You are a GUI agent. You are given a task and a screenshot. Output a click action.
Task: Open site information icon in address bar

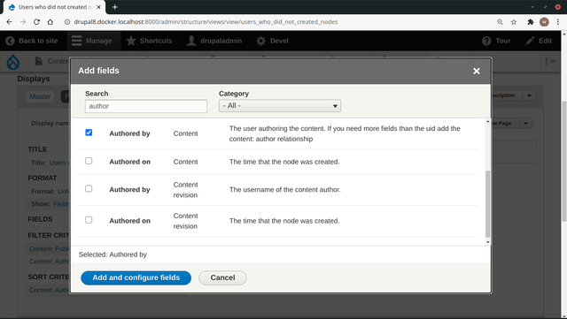pyautogui.click(x=67, y=22)
